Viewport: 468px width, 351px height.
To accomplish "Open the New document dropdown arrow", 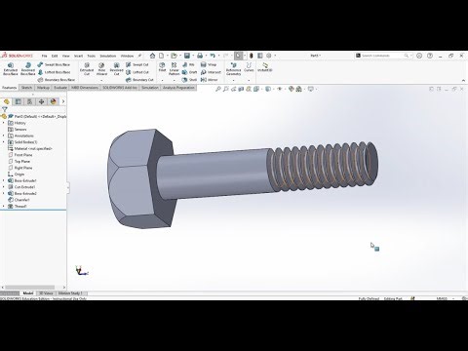I will coord(167,56).
